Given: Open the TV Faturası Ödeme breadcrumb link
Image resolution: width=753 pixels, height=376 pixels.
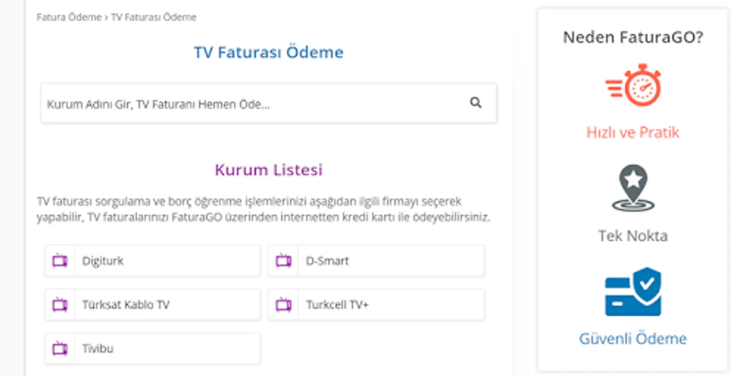Looking at the screenshot, I should (x=154, y=17).
